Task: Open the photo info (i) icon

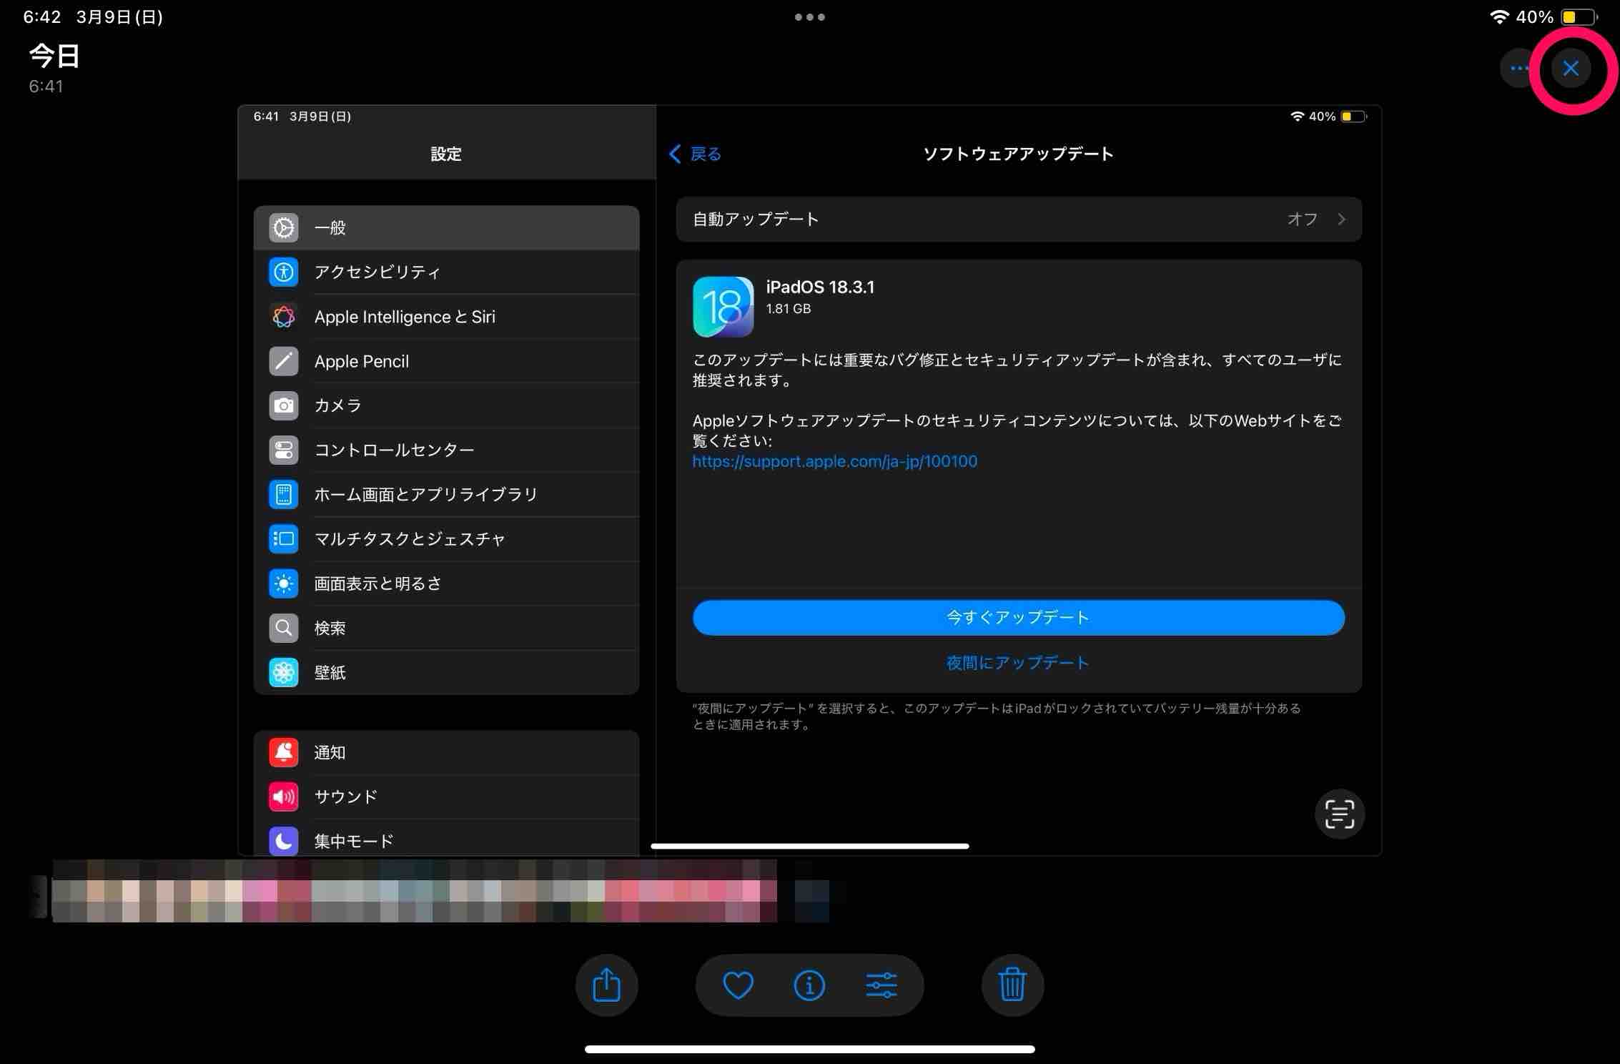Action: (809, 985)
